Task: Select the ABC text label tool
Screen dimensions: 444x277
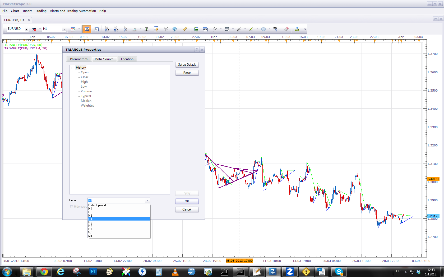Action: point(275,29)
